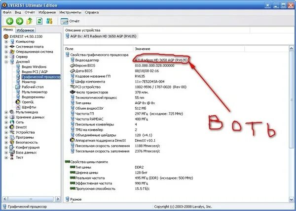Image resolution: width=296 pixels, height=211 pixels.
Task: Click the Рабочий стол desktop icon
Action: (x=18, y=87)
